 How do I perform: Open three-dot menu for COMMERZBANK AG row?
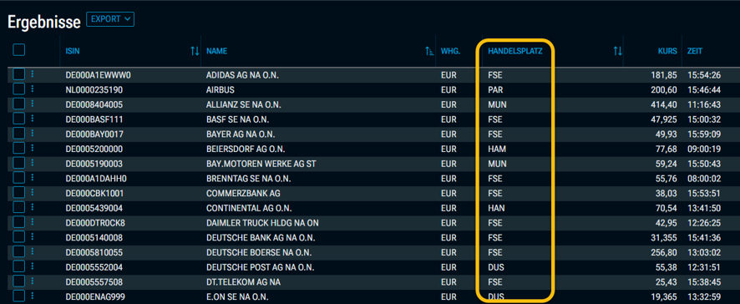click(x=33, y=192)
